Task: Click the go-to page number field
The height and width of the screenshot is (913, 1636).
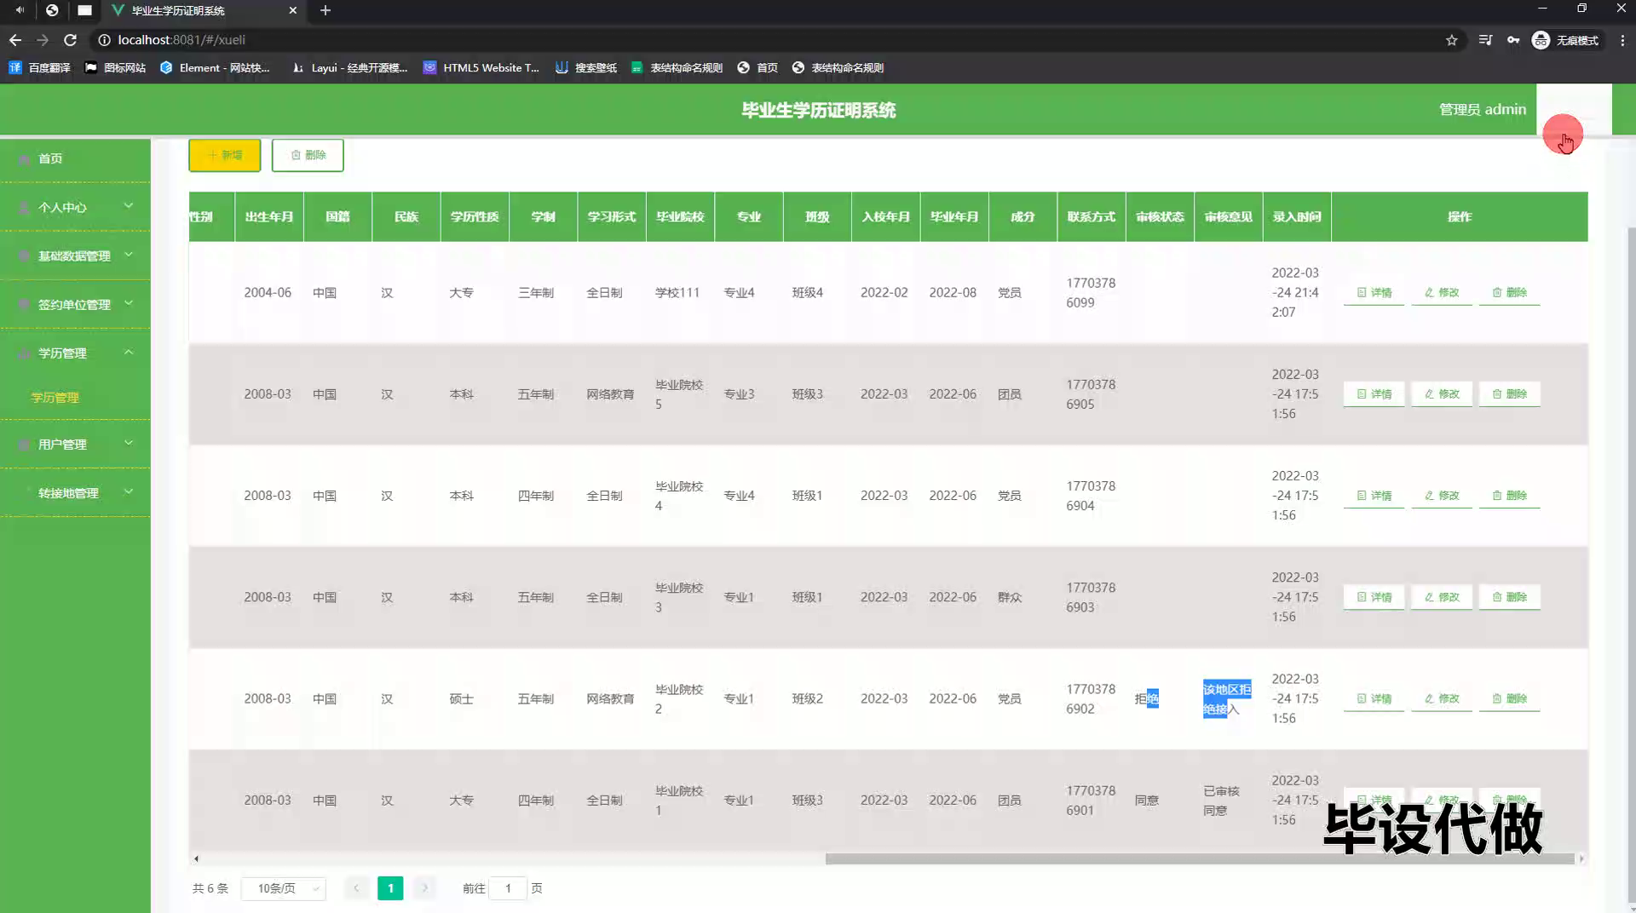Action: click(508, 888)
